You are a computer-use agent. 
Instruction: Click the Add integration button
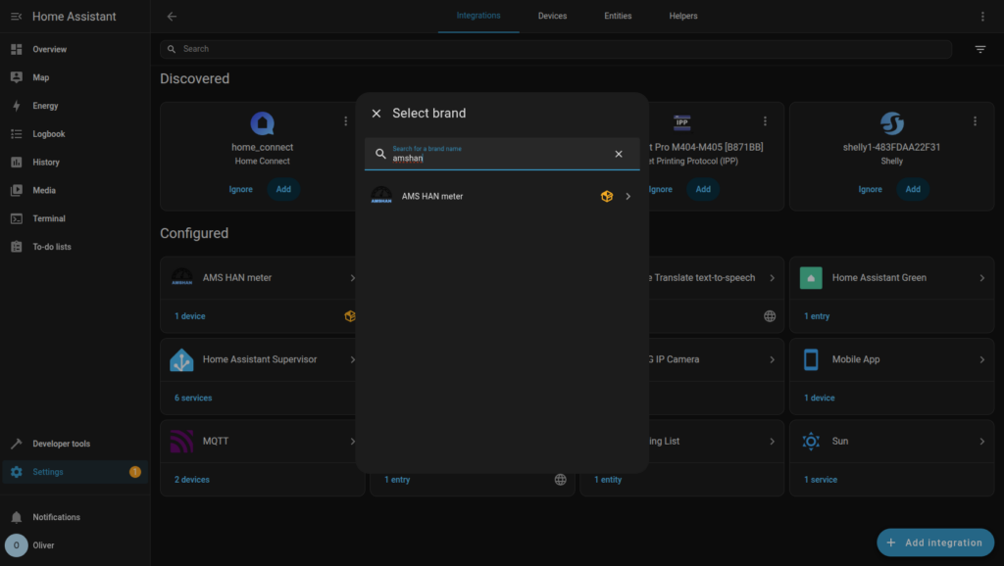click(935, 542)
